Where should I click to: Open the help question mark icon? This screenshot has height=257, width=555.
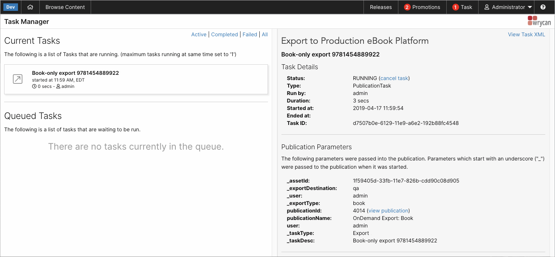[543, 7]
